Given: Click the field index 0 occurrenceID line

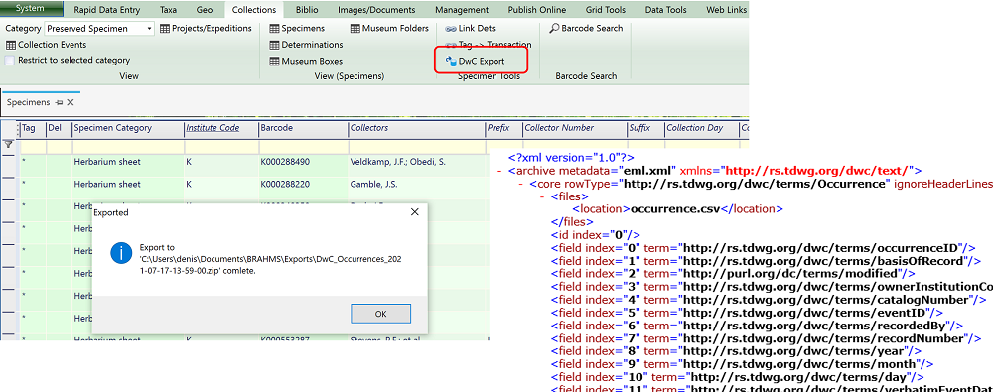Looking at the screenshot, I should (763, 248).
